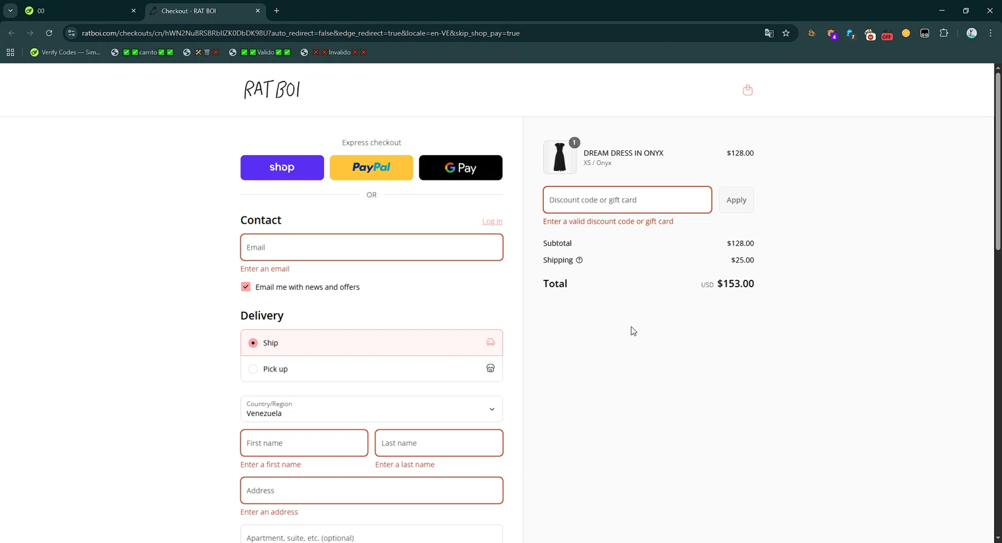1002x543 pixels.
Task: Close the 00 tab
Action: 134,11
